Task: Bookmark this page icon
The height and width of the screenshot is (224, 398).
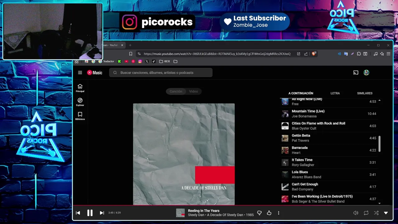Action: coord(131,54)
